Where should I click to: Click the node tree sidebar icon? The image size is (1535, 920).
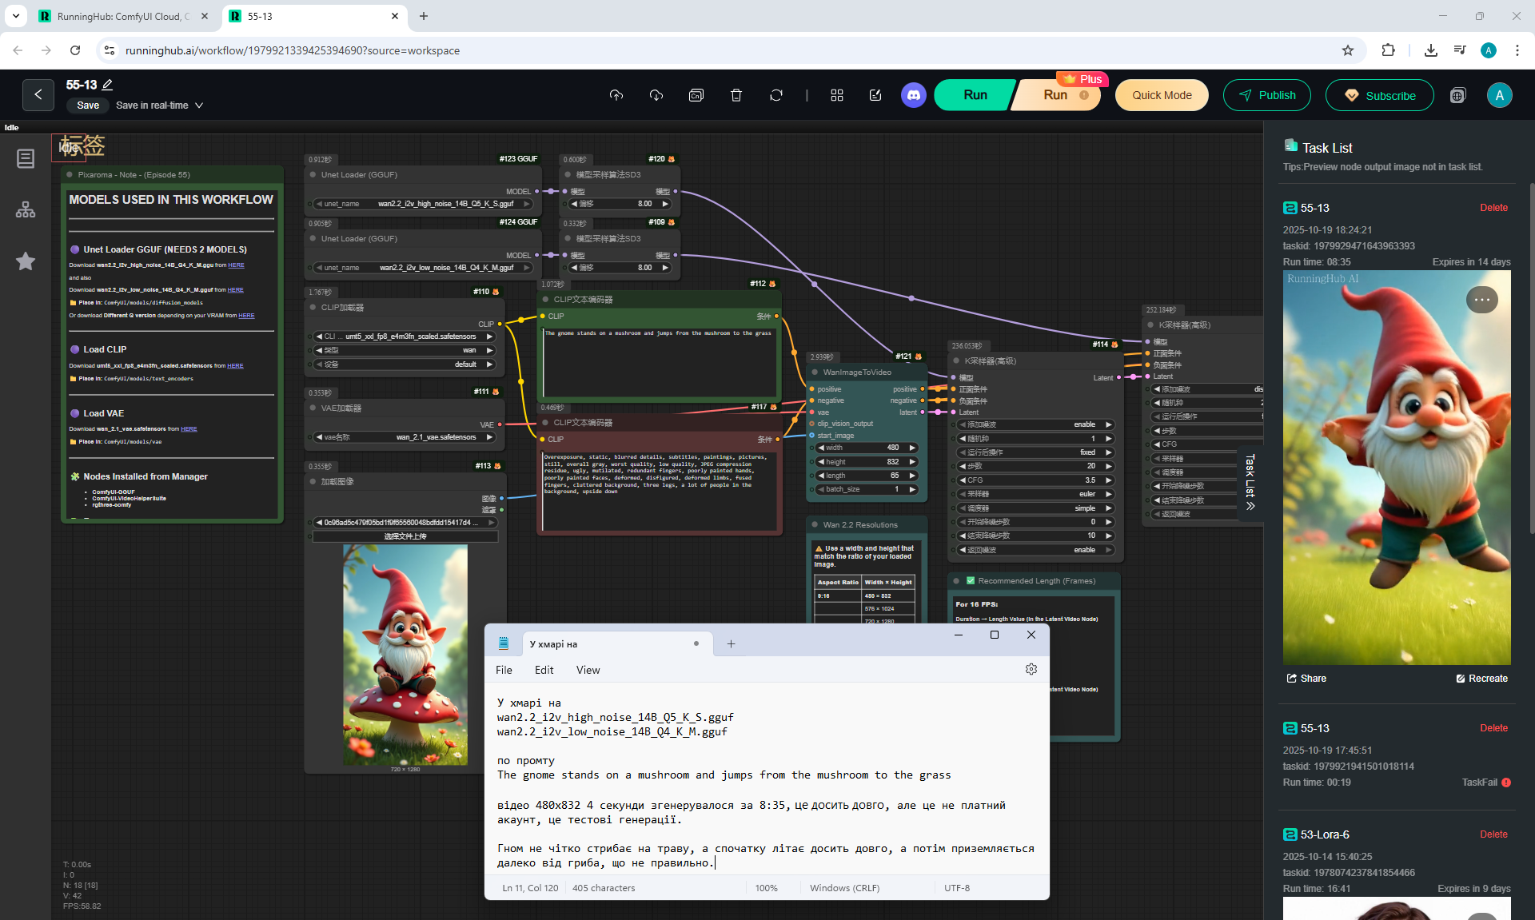(x=26, y=209)
